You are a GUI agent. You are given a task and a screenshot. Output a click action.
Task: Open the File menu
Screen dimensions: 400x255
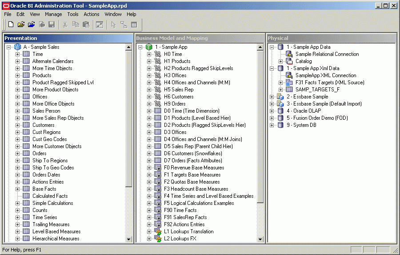point(8,14)
